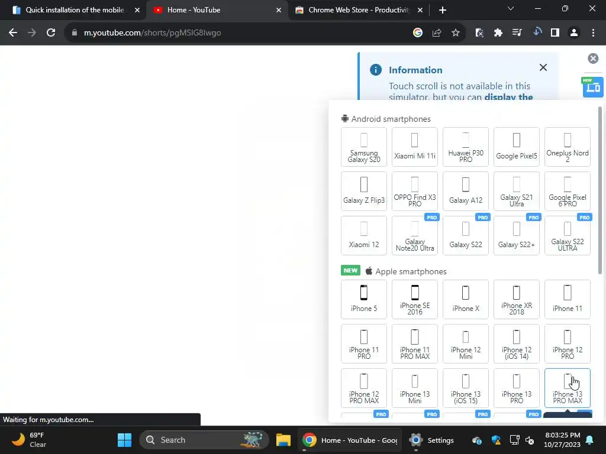
Task: Open the tab search dropdown arrow
Action: (511, 8)
